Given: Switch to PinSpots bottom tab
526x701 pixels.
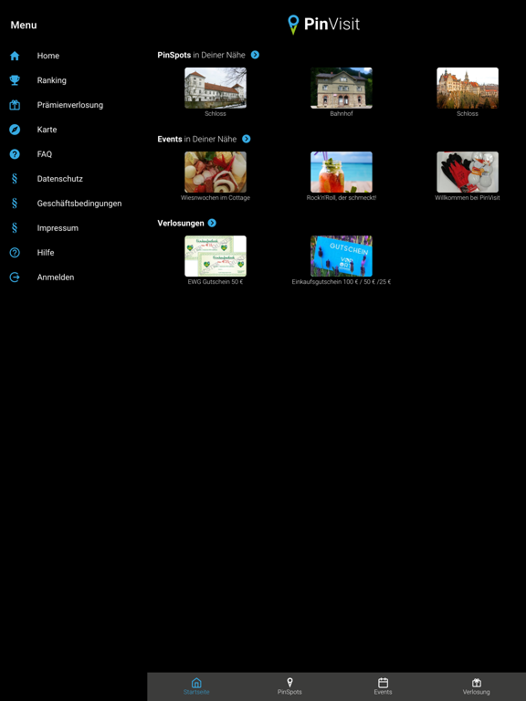Looking at the screenshot, I should [x=289, y=686].
